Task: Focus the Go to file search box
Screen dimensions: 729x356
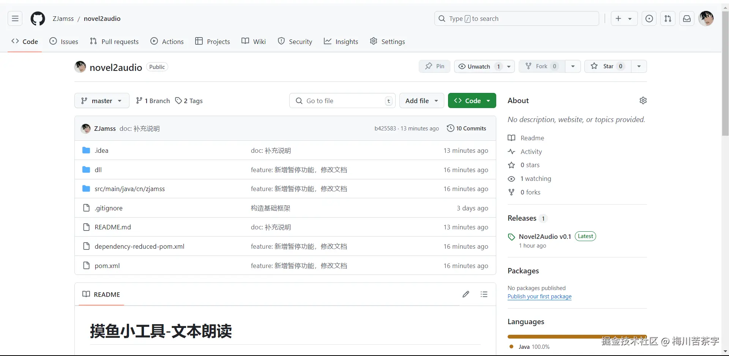Action: (342, 101)
